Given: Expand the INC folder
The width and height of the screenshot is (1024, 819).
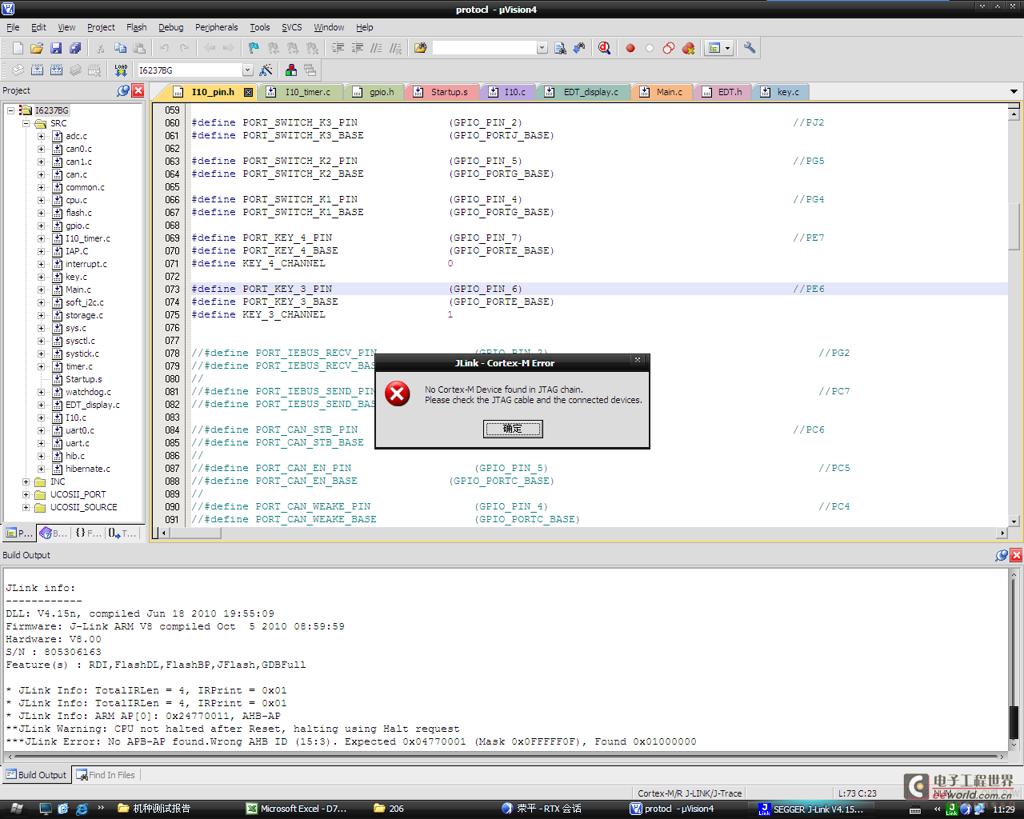Looking at the screenshot, I should point(26,481).
